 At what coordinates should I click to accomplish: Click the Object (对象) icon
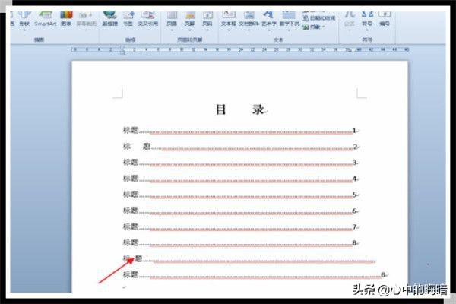pos(305,27)
